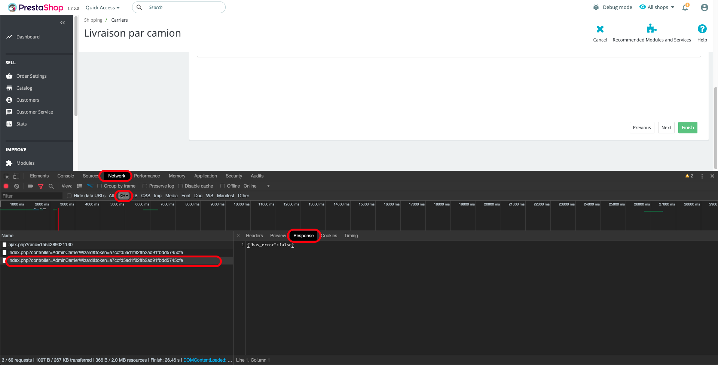Screen dimensions: 718x365
Task: Collapse the sidebar with double chevron
Action: (x=62, y=23)
